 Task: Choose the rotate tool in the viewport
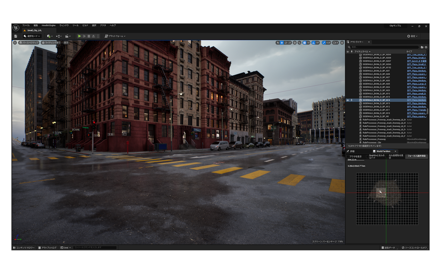tap(286, 43)
